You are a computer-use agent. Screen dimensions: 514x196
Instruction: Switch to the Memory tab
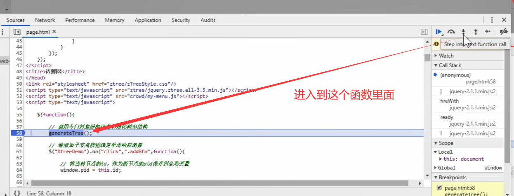click(x=114, y=20)
